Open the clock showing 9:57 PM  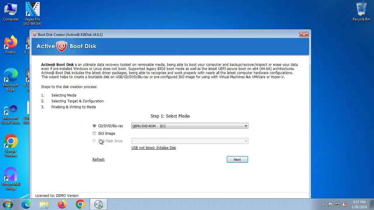(x=359, y=204)
